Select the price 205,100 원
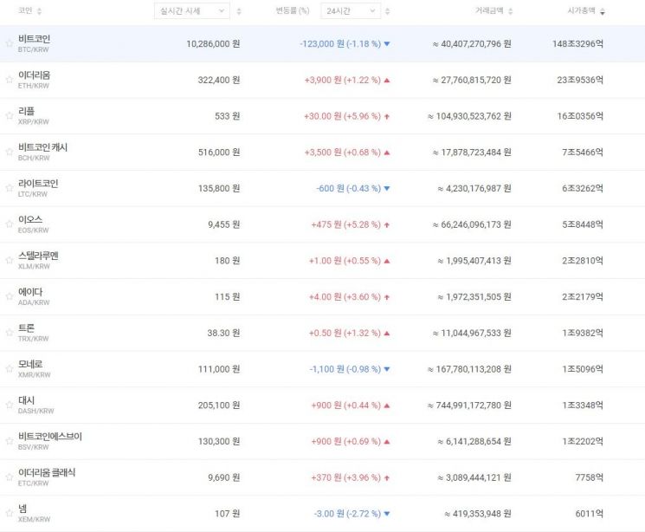This screenshot has height=532, width=645. [x=219, y=405]
